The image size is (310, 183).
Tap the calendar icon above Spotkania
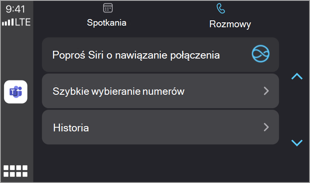pyautogui.click(x=108, y=8)
